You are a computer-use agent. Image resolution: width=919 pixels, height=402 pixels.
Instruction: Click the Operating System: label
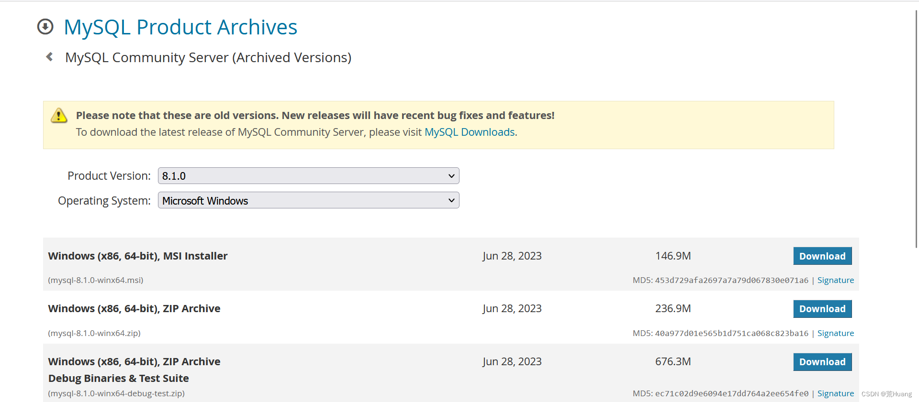pos(104,201)
